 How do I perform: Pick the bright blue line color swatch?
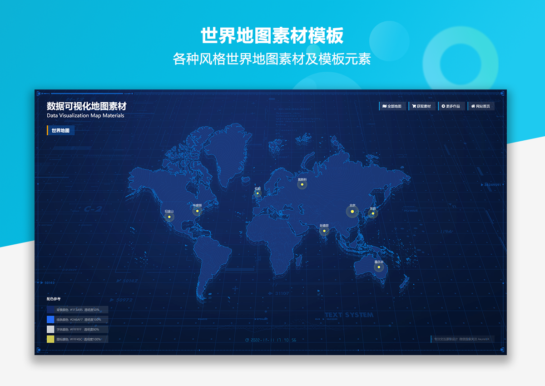(x=50, y=320)
